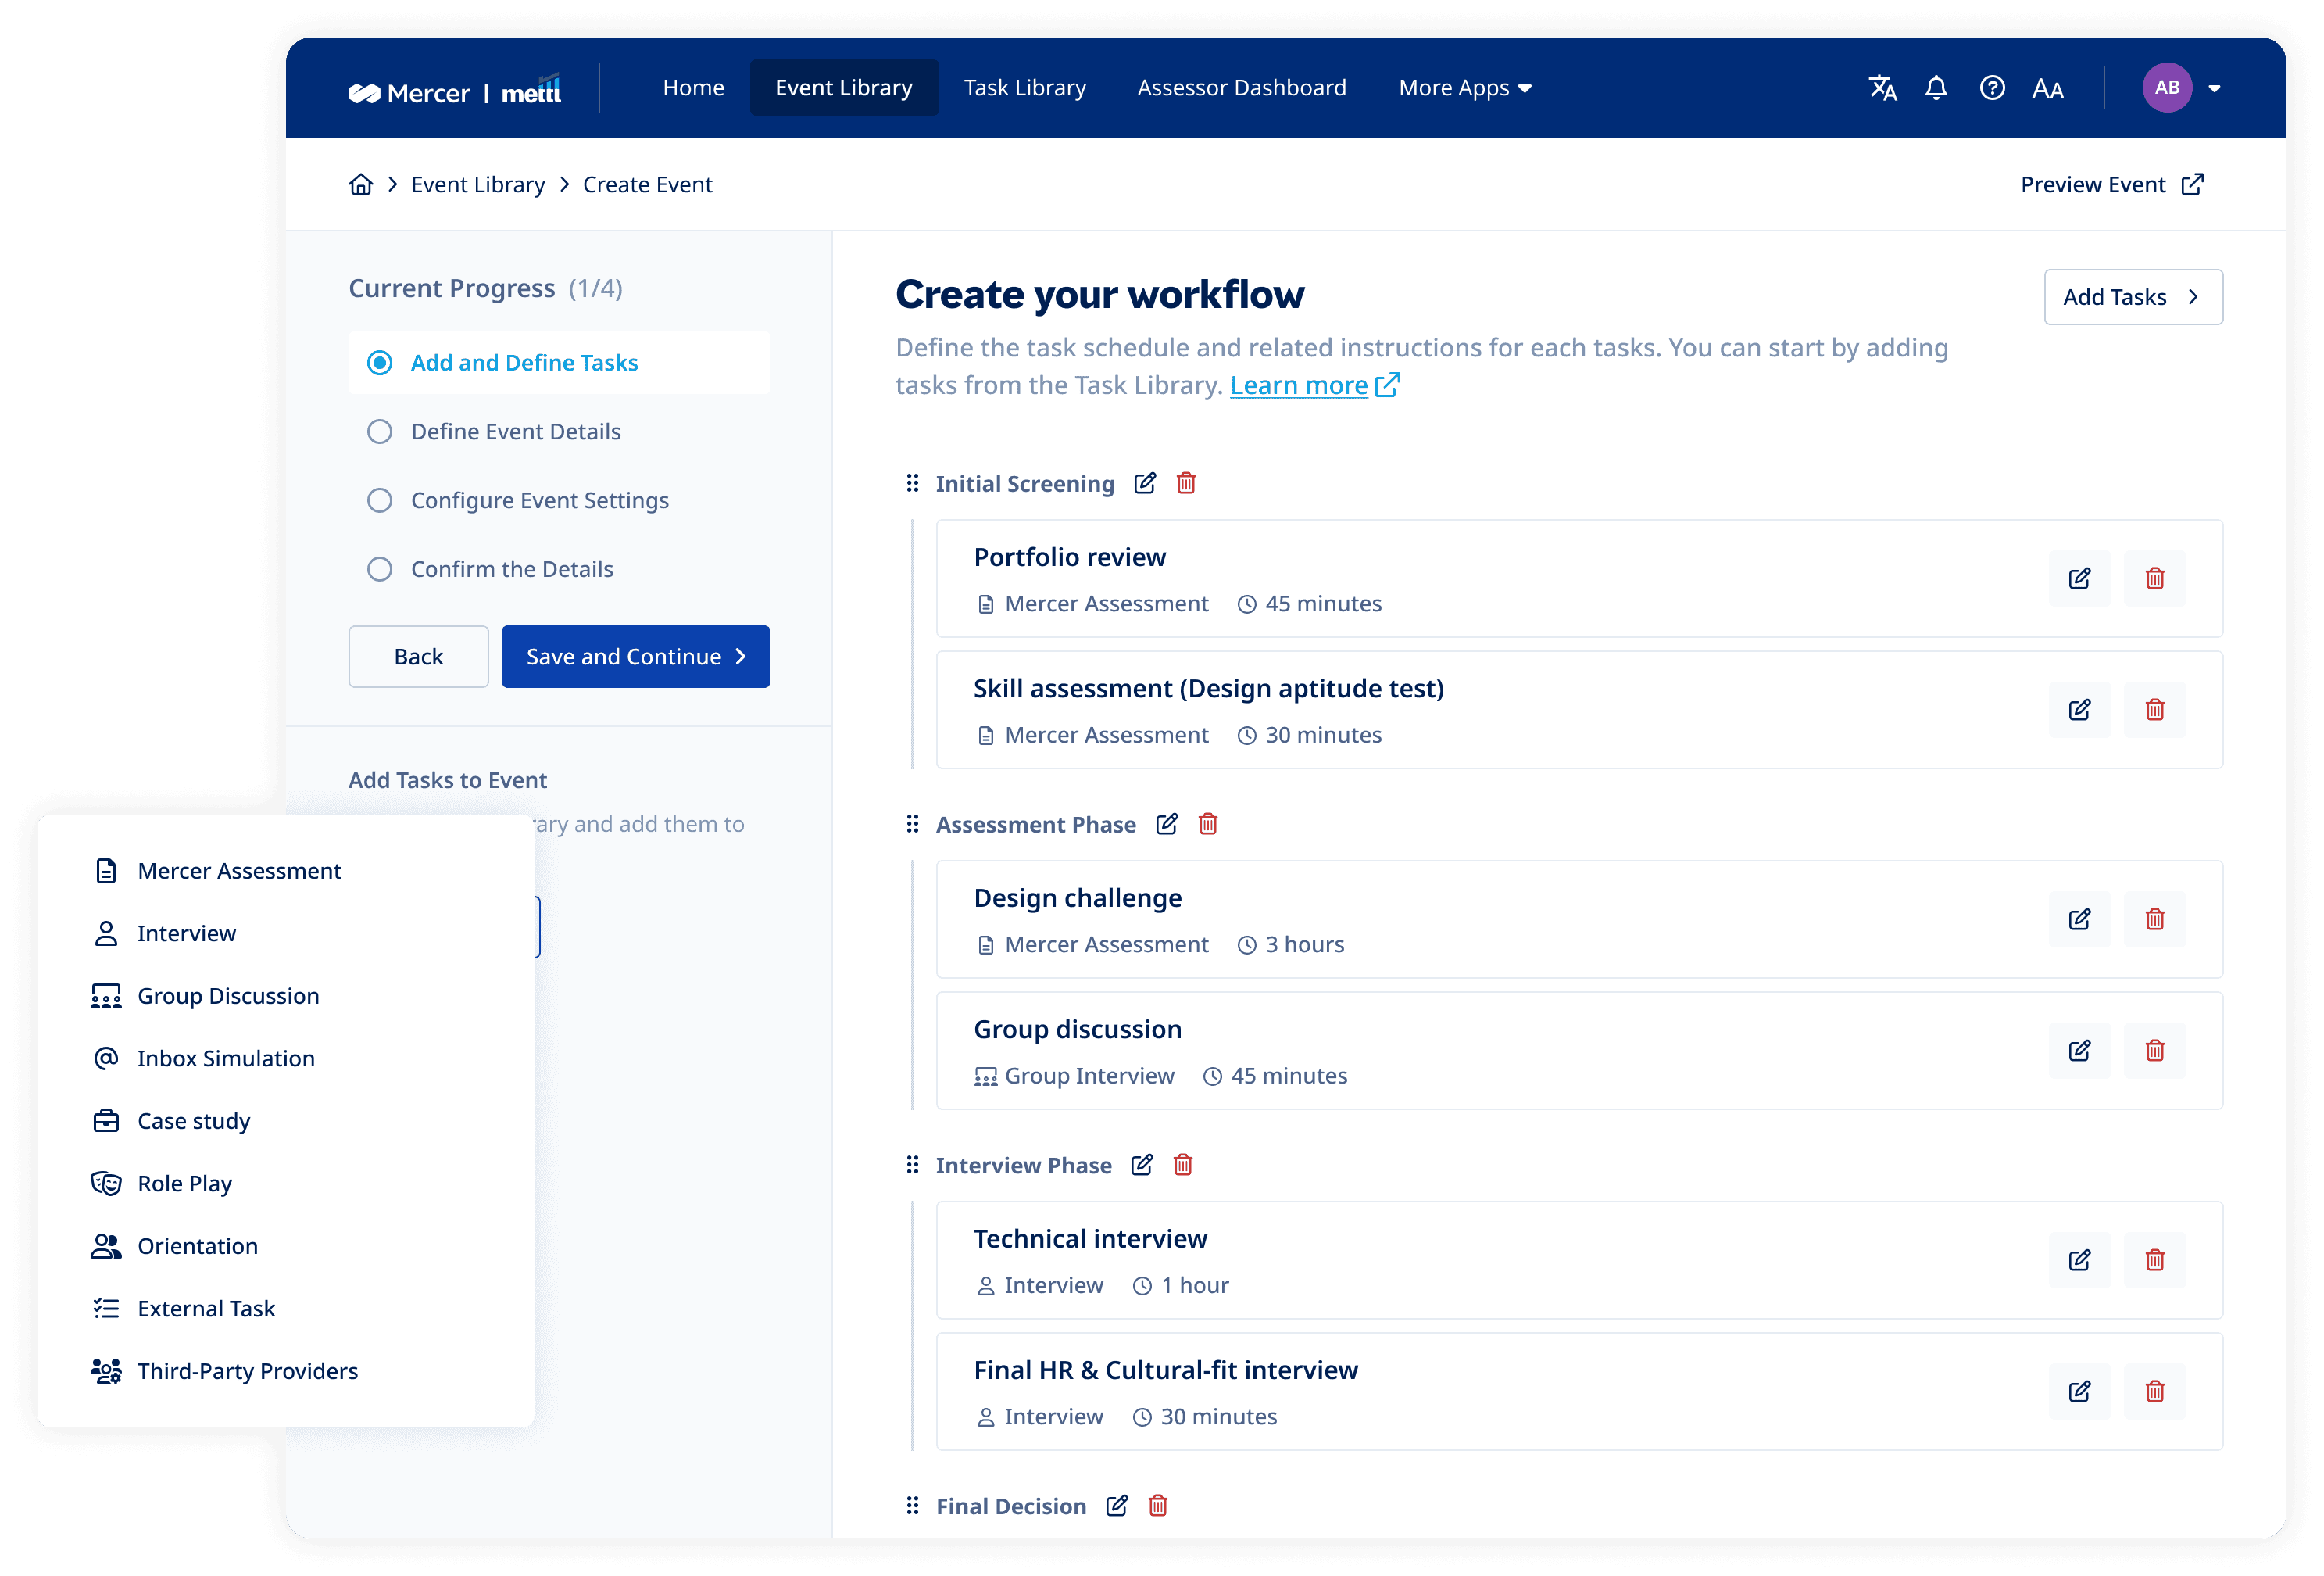Expand the Add Tasks button
This screenshot has height=1576, width=2324.
pos(2132,297)
